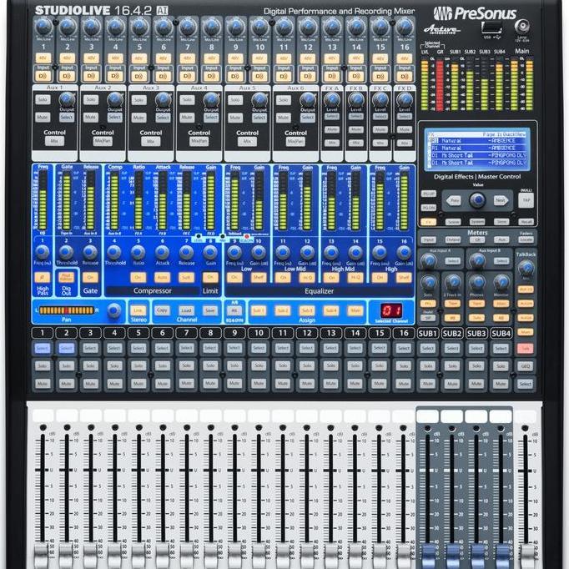This screenshot has width=569, height=569.
Task: Mute the Aux 1 output
Action: (x=43, y=117)
